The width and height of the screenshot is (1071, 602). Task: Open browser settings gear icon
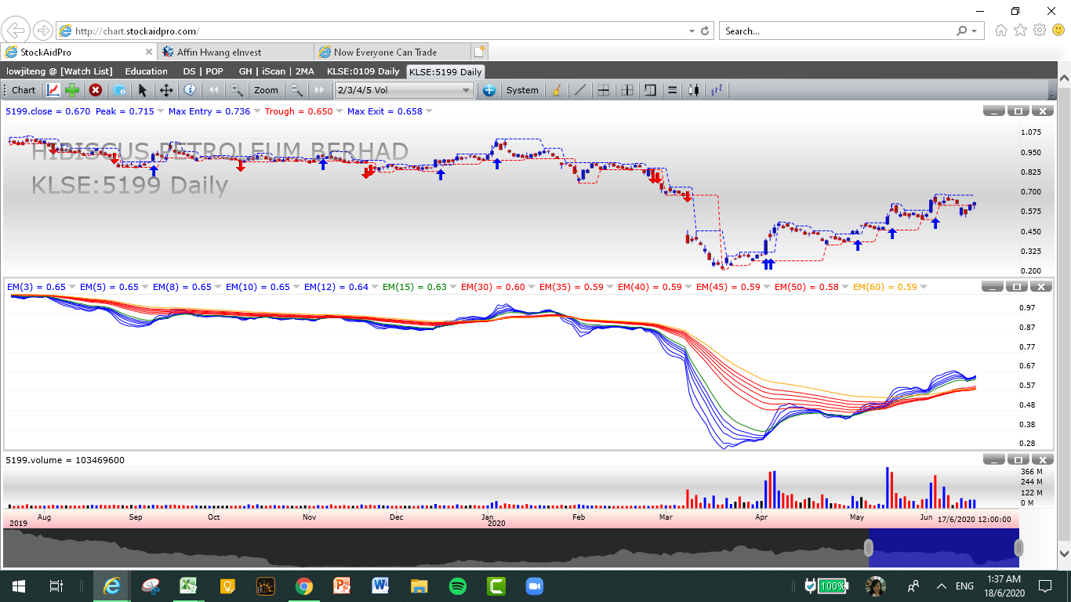point(1040,31)
